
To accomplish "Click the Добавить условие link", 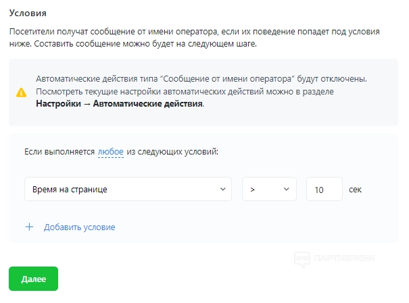I will [x=79, y=227].
